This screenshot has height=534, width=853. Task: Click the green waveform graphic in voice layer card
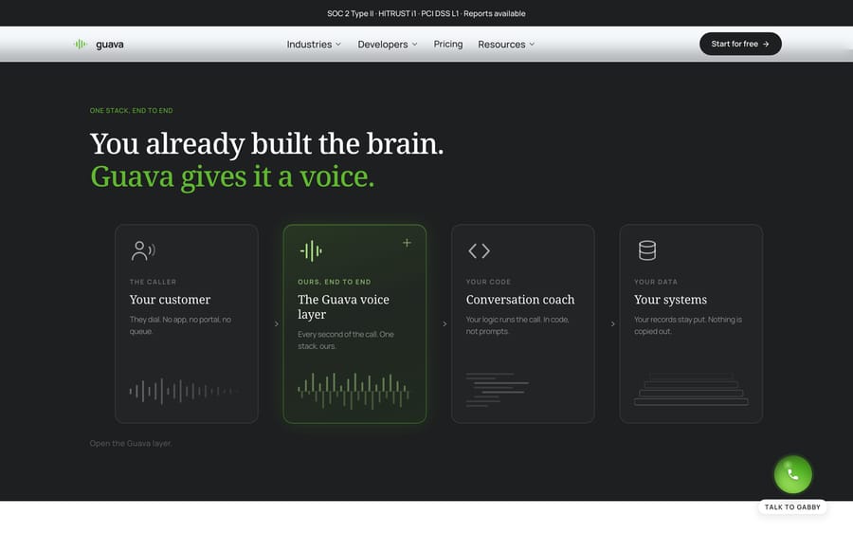tap(354, 391)
